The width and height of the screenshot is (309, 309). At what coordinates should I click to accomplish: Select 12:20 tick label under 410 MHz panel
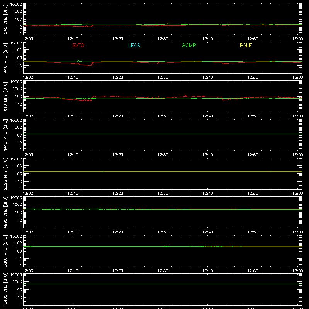coord(118,78)
